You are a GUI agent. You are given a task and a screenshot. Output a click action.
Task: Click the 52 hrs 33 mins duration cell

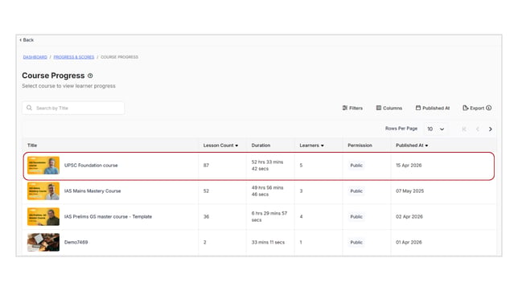pos(267,165)
